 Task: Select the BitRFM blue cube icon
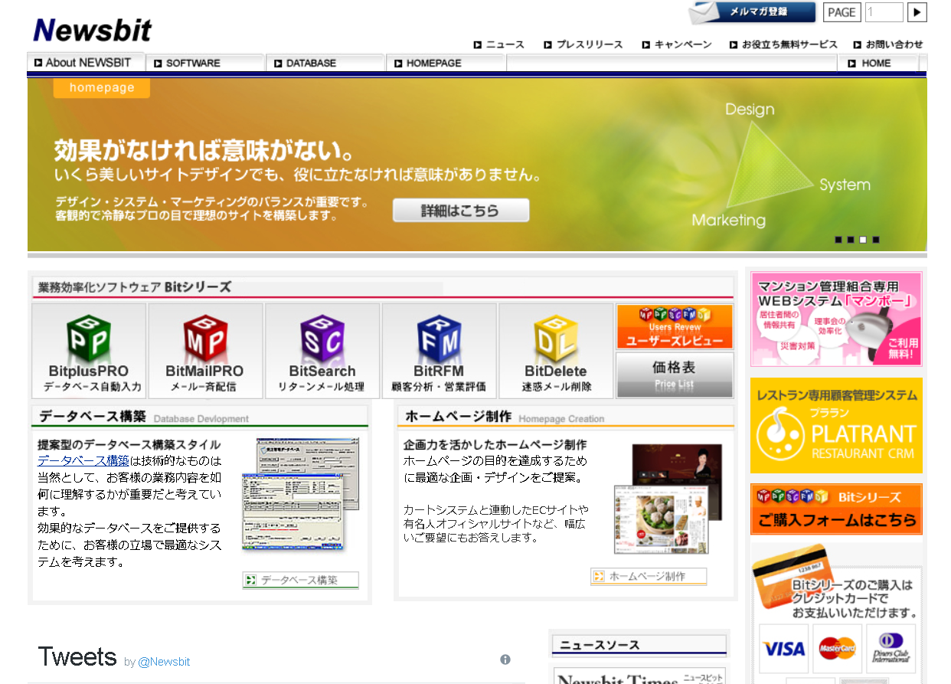438,337
